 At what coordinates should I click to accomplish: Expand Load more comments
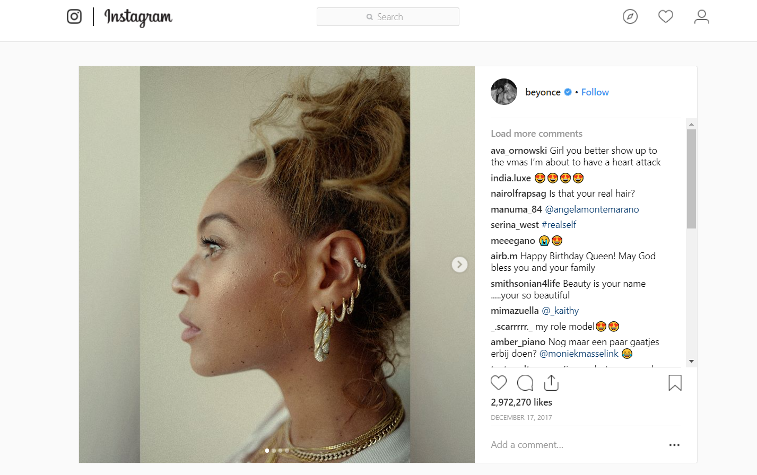(536, 134)
